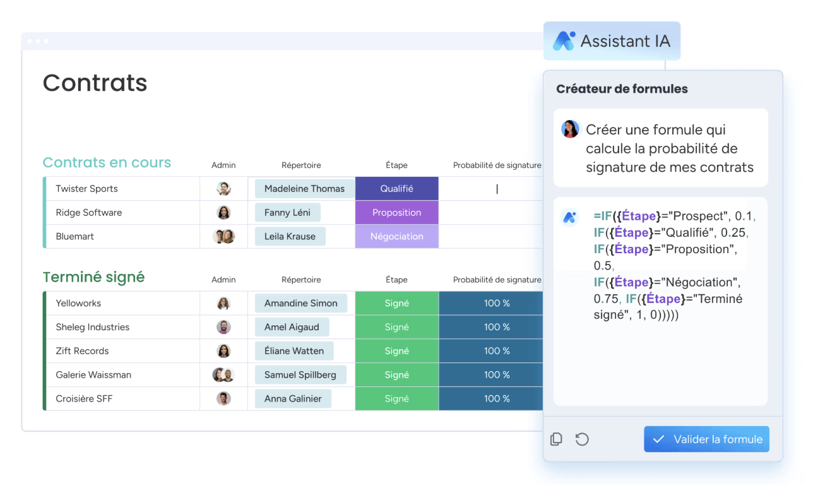The image size is (813, 495).
Task: Open the Yelloworks admin avatar
Action: [x=223, y=303]
